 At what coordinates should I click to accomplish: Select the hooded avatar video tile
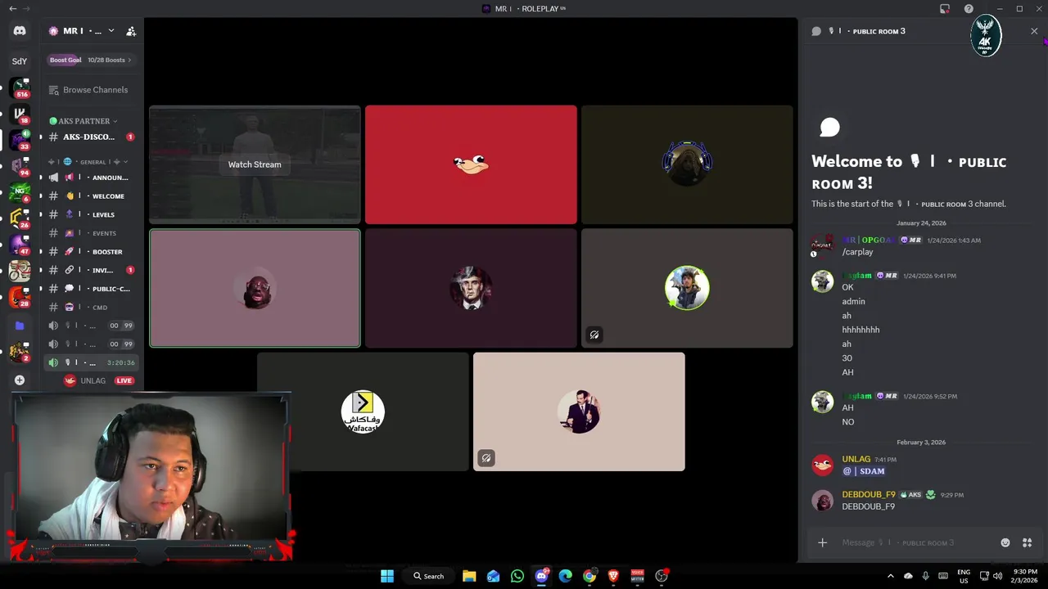[687, 164]
